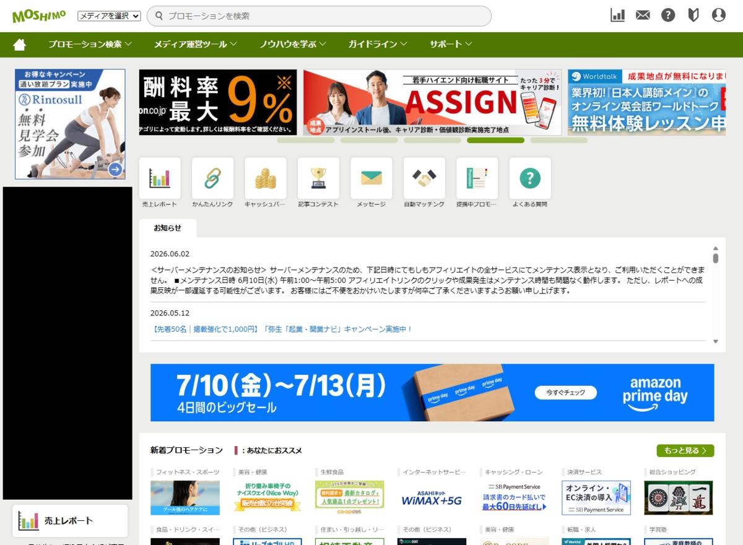Open メッセージ envelope icon tile

(x=371, y=178)
